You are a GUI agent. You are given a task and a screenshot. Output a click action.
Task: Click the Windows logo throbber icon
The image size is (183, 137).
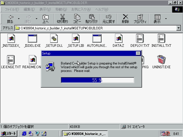177,9
